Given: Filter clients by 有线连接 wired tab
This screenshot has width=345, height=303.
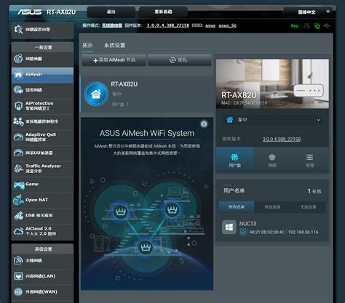Looking at the screenshot, I should tap(272, 207).
